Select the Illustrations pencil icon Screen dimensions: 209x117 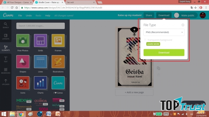click(x=58, y=62)
